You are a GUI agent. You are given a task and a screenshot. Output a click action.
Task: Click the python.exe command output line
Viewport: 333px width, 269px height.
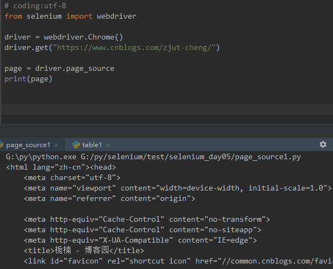[x=154, y=157]
